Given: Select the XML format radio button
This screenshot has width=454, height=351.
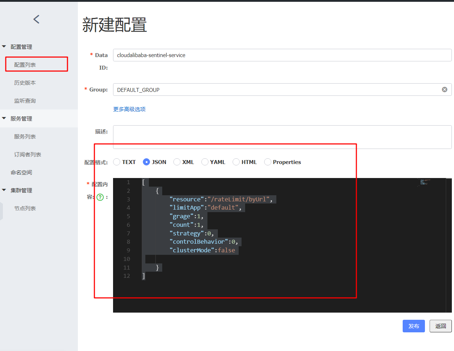Looking at the screenshot, I should [177, 162].
